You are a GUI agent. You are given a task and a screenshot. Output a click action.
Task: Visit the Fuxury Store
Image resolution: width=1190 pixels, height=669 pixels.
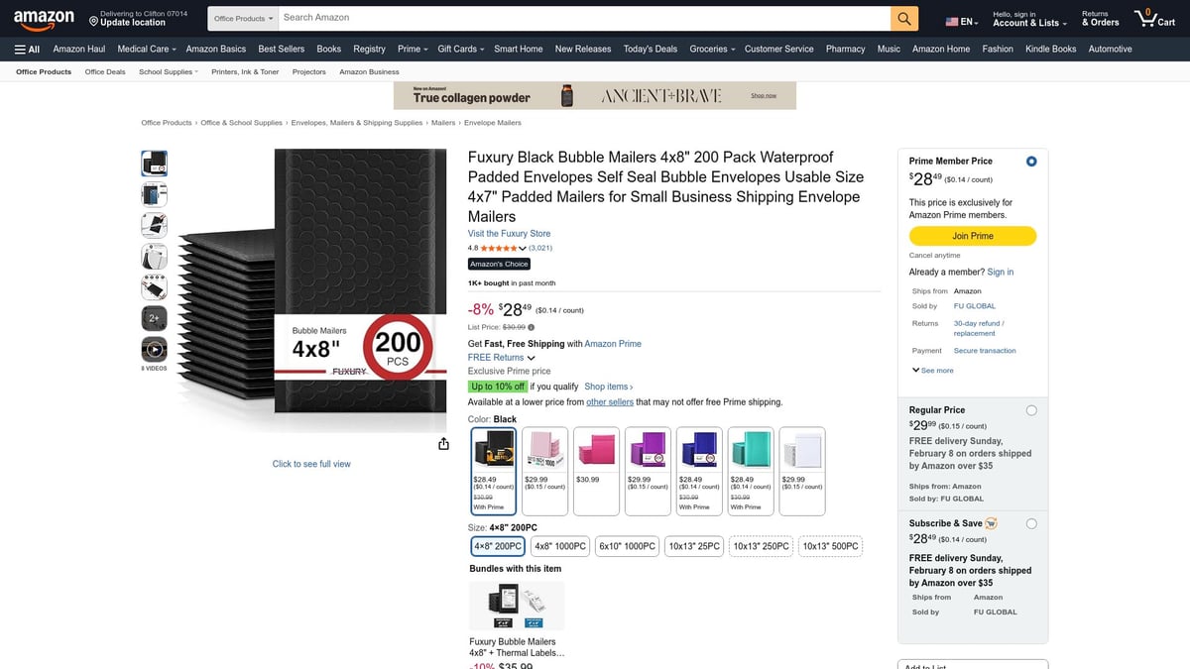click(x=508, y=233)
